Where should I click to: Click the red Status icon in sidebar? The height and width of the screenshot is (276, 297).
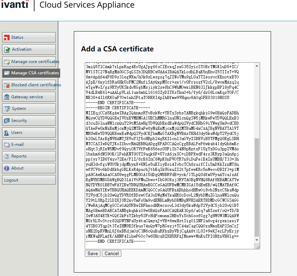(7, 37)
